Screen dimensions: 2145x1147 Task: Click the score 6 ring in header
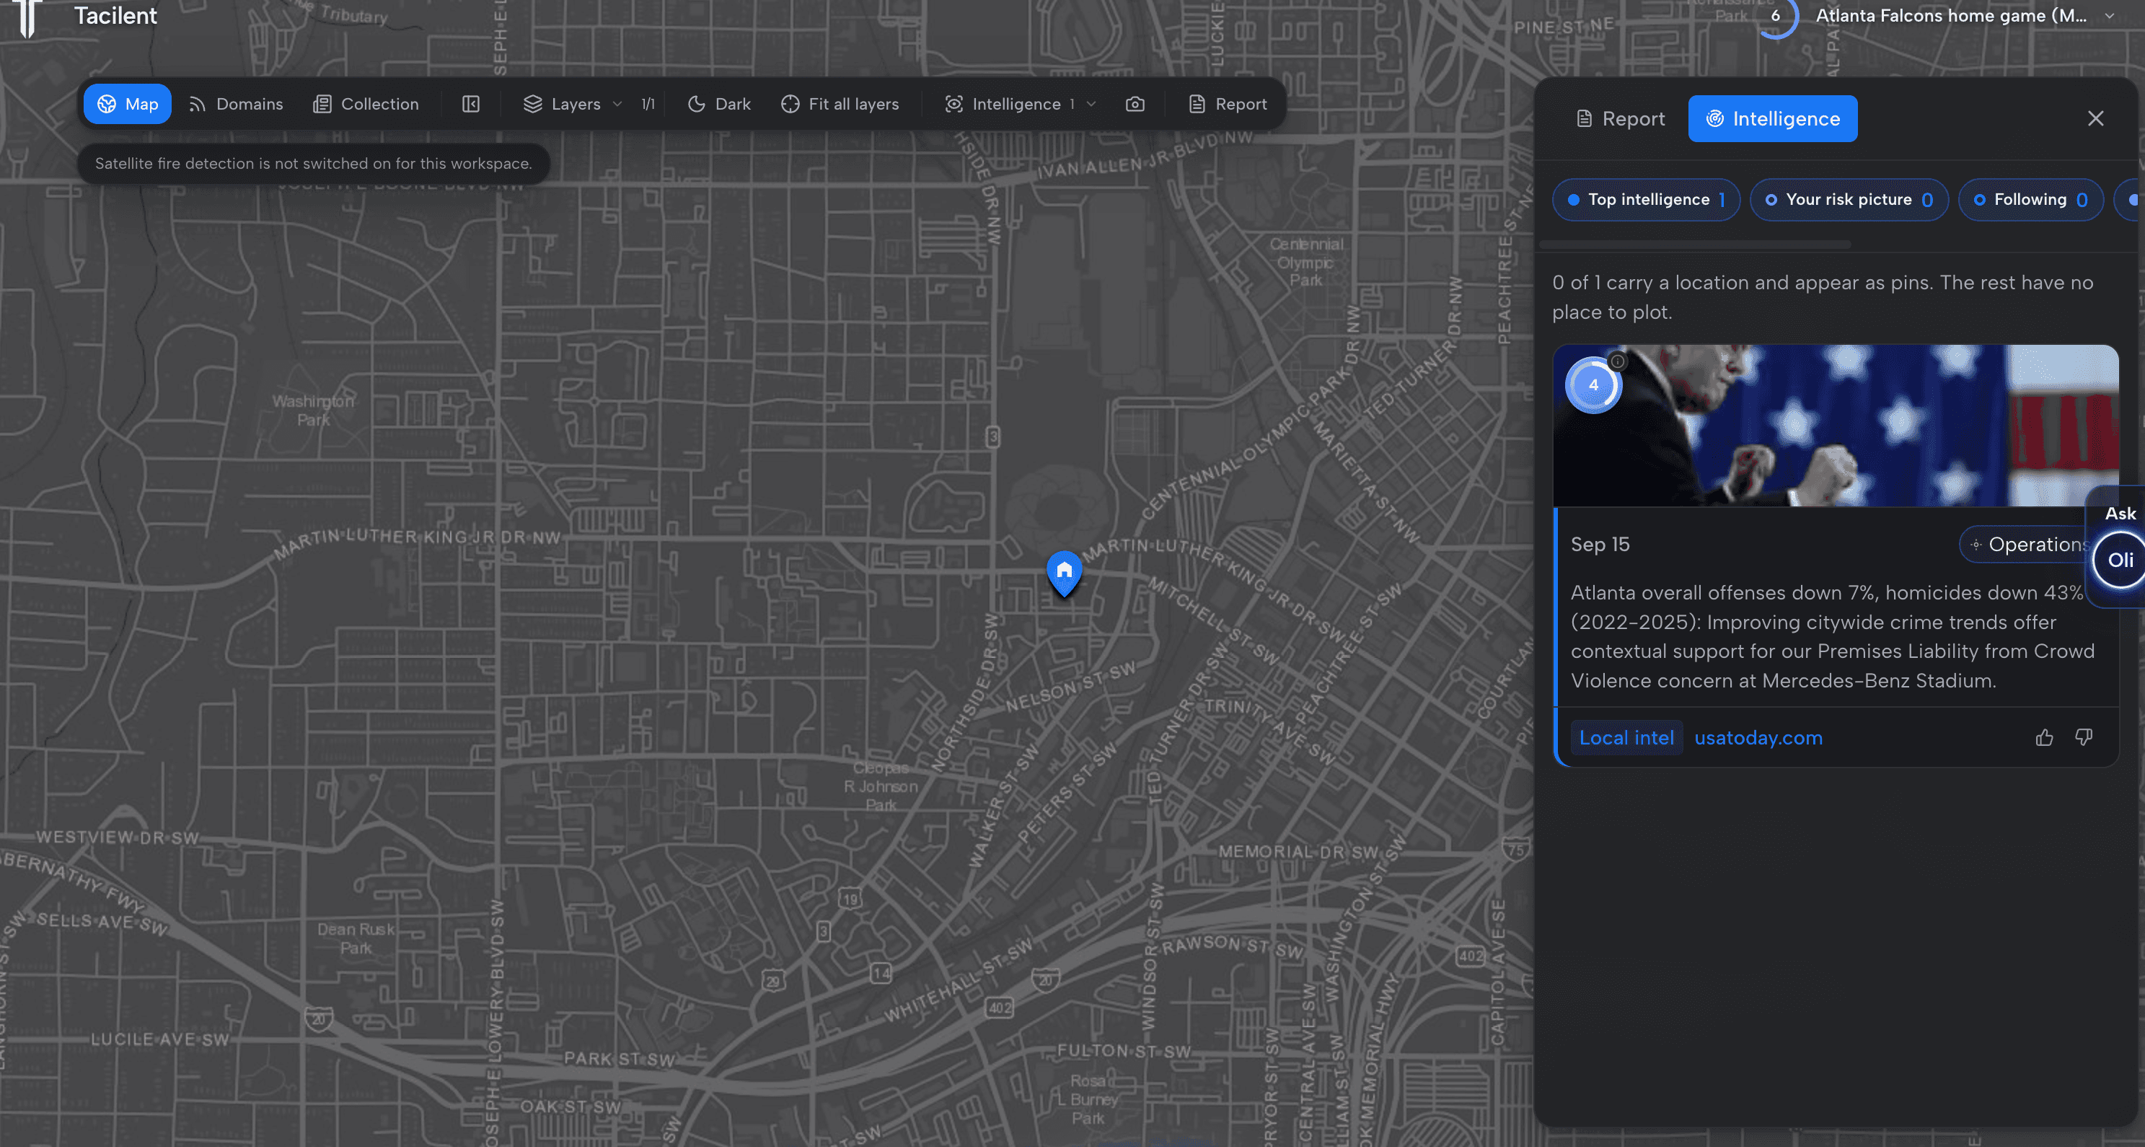[1774, 16]
